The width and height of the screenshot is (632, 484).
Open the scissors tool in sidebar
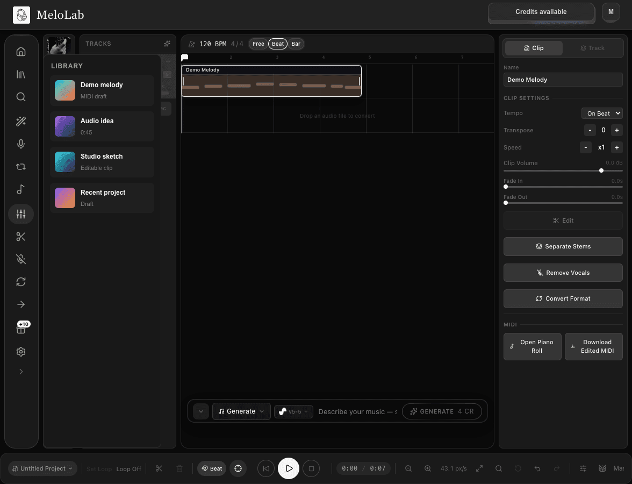[21, 237]
